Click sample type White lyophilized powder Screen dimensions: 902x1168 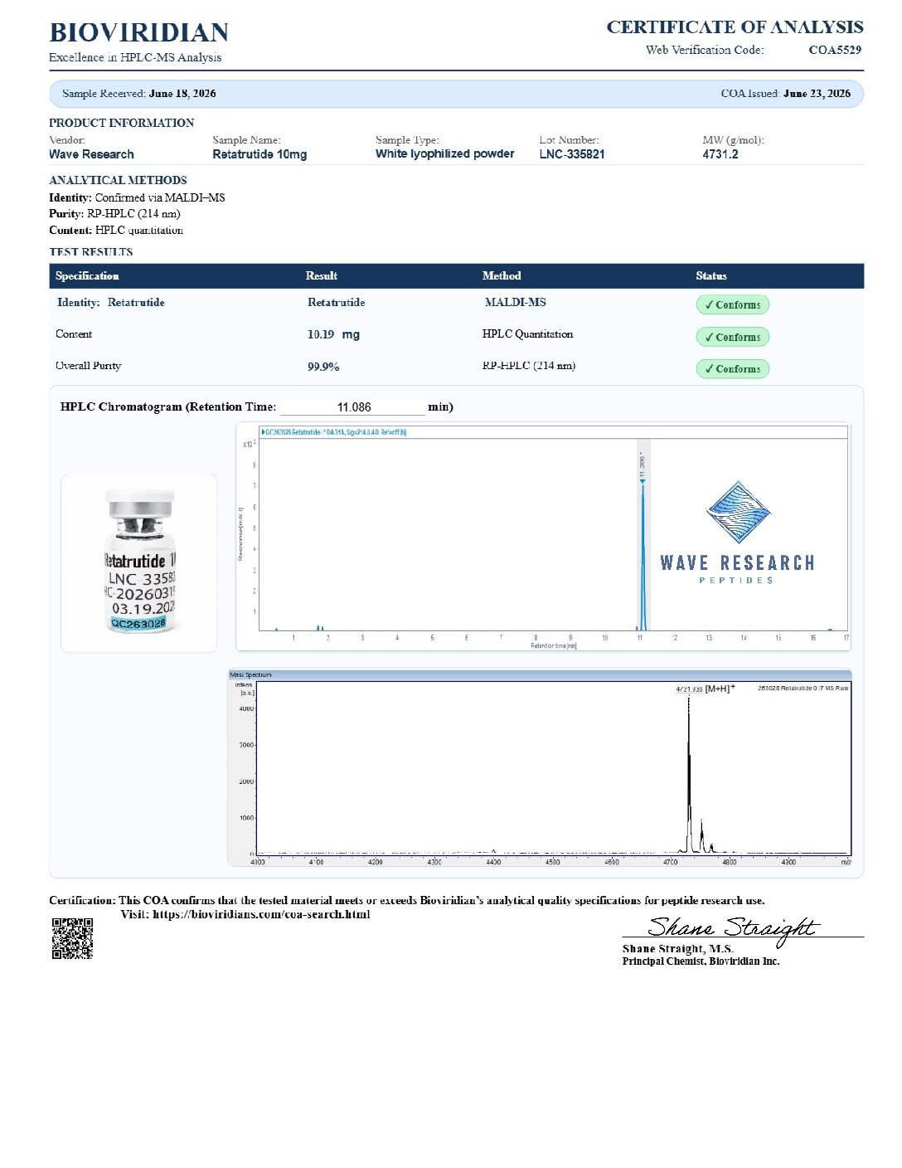click(x=444, y=153)
